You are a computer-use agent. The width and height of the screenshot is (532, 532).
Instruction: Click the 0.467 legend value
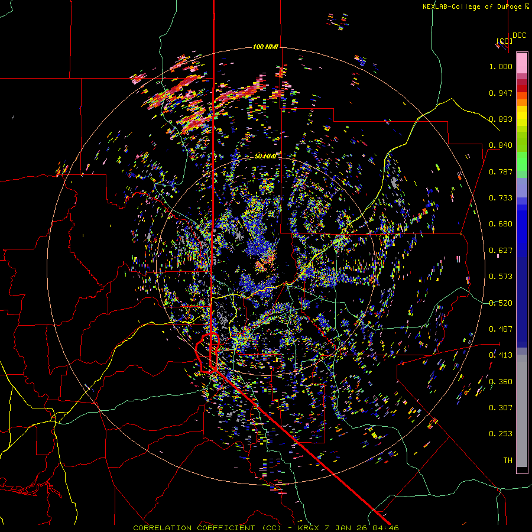click(x=501, y=329)
